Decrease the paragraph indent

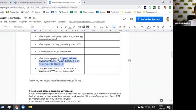coord(120,27)
